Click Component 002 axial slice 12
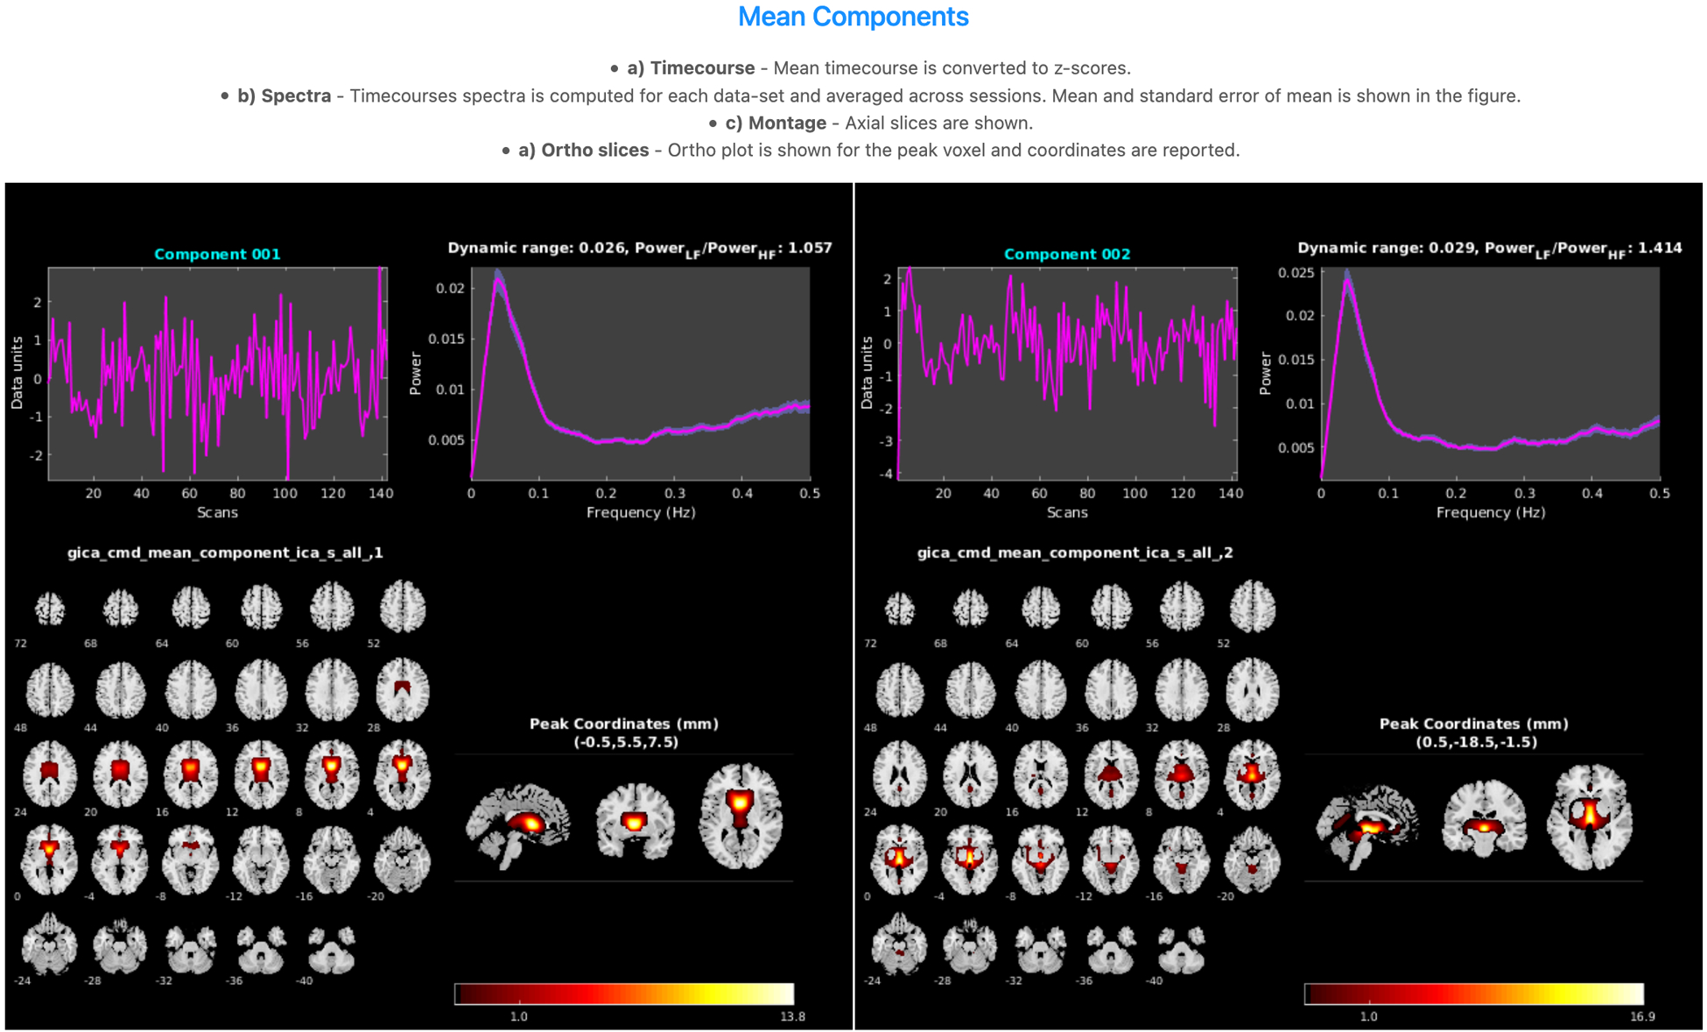The width and height of the screenshot is (1707, 1032). (1111, 774)
